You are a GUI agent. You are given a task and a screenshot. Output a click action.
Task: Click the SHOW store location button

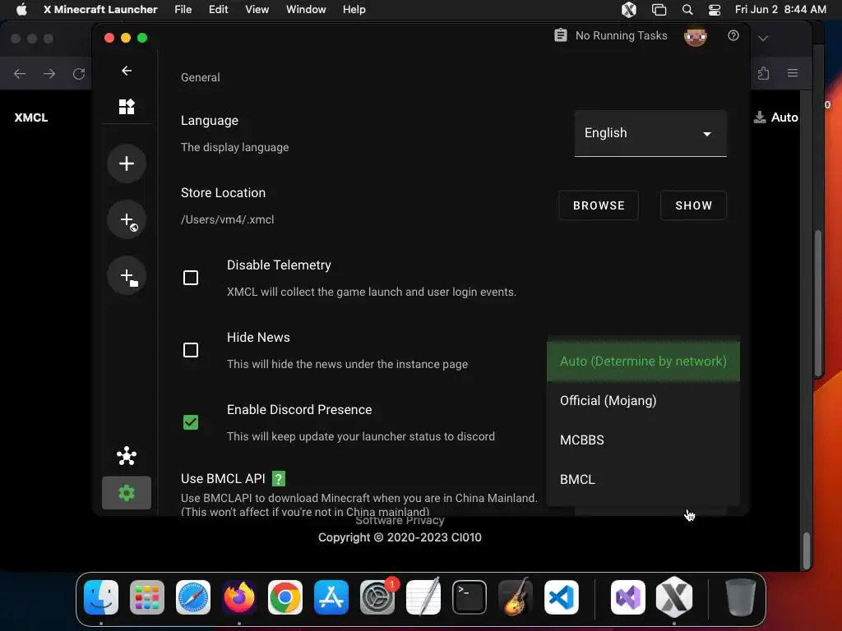tap(694, 205)
